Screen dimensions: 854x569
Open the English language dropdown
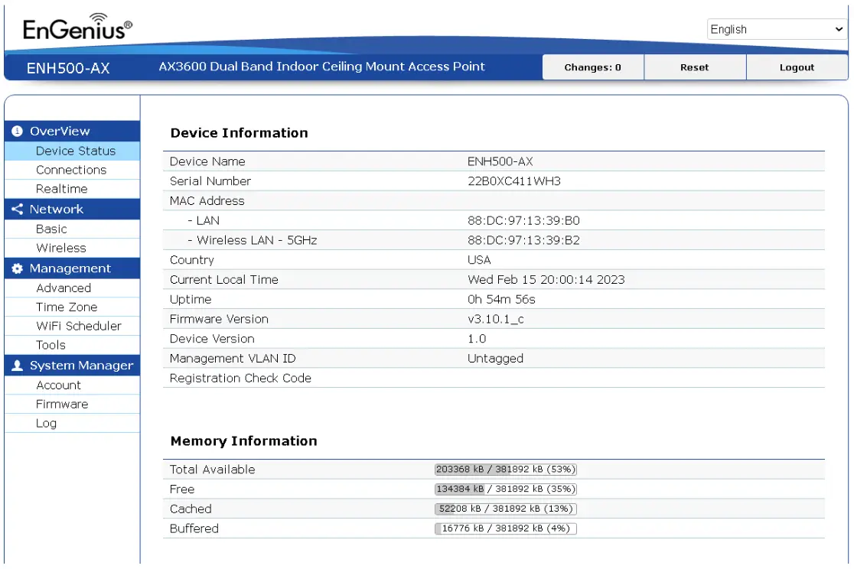776,29
